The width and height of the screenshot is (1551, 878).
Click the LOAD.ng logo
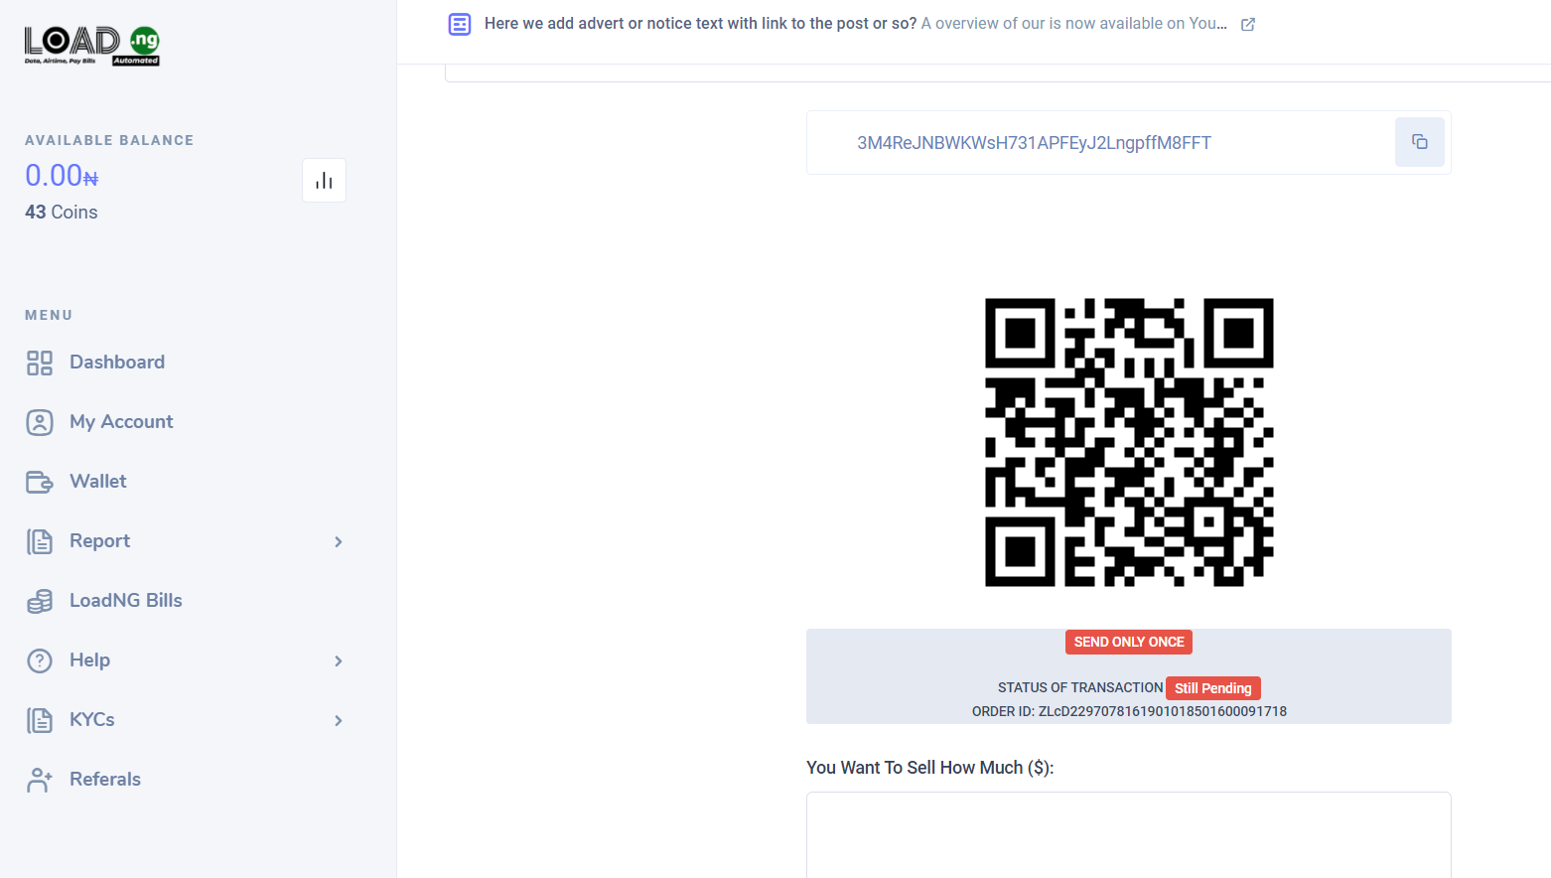pyautogui.click(x=92, y=46)
